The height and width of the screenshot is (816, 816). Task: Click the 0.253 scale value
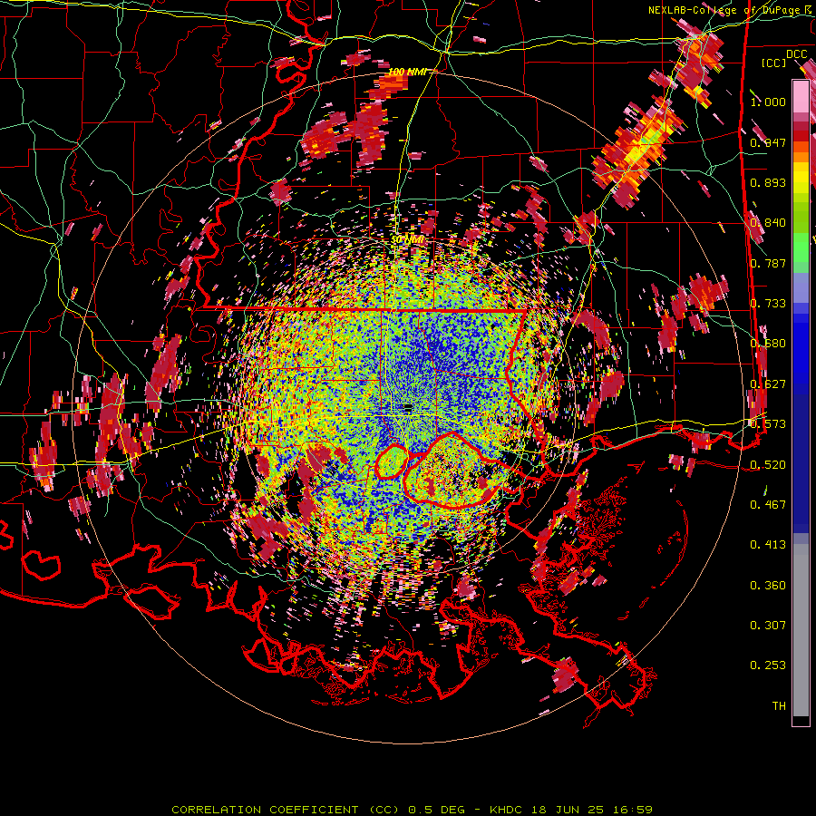click(x=768, y=665)
